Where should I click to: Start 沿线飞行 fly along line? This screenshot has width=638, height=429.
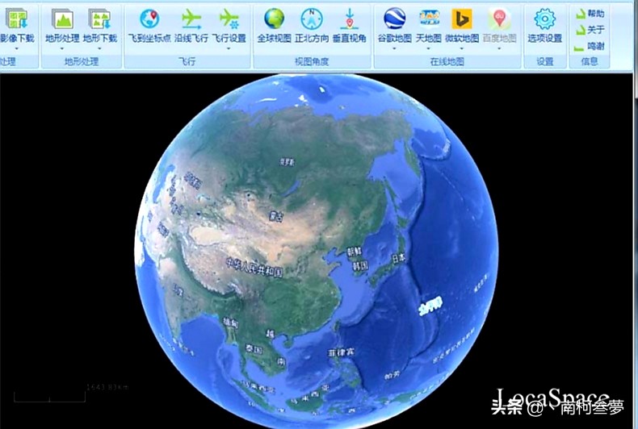click(191, 20)
